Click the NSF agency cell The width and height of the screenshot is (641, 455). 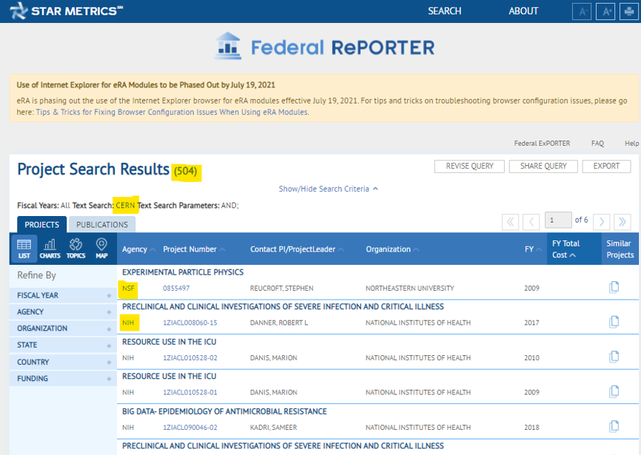(x=128, y=289)
